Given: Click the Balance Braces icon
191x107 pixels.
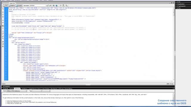Looking at the screenshot, I should coord(3,23).
